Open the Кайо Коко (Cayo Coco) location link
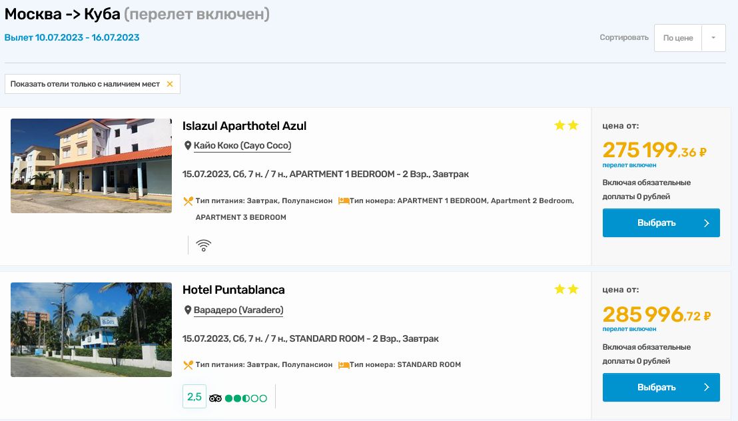Viewport: 738px width, 421px height. [242, 145]
